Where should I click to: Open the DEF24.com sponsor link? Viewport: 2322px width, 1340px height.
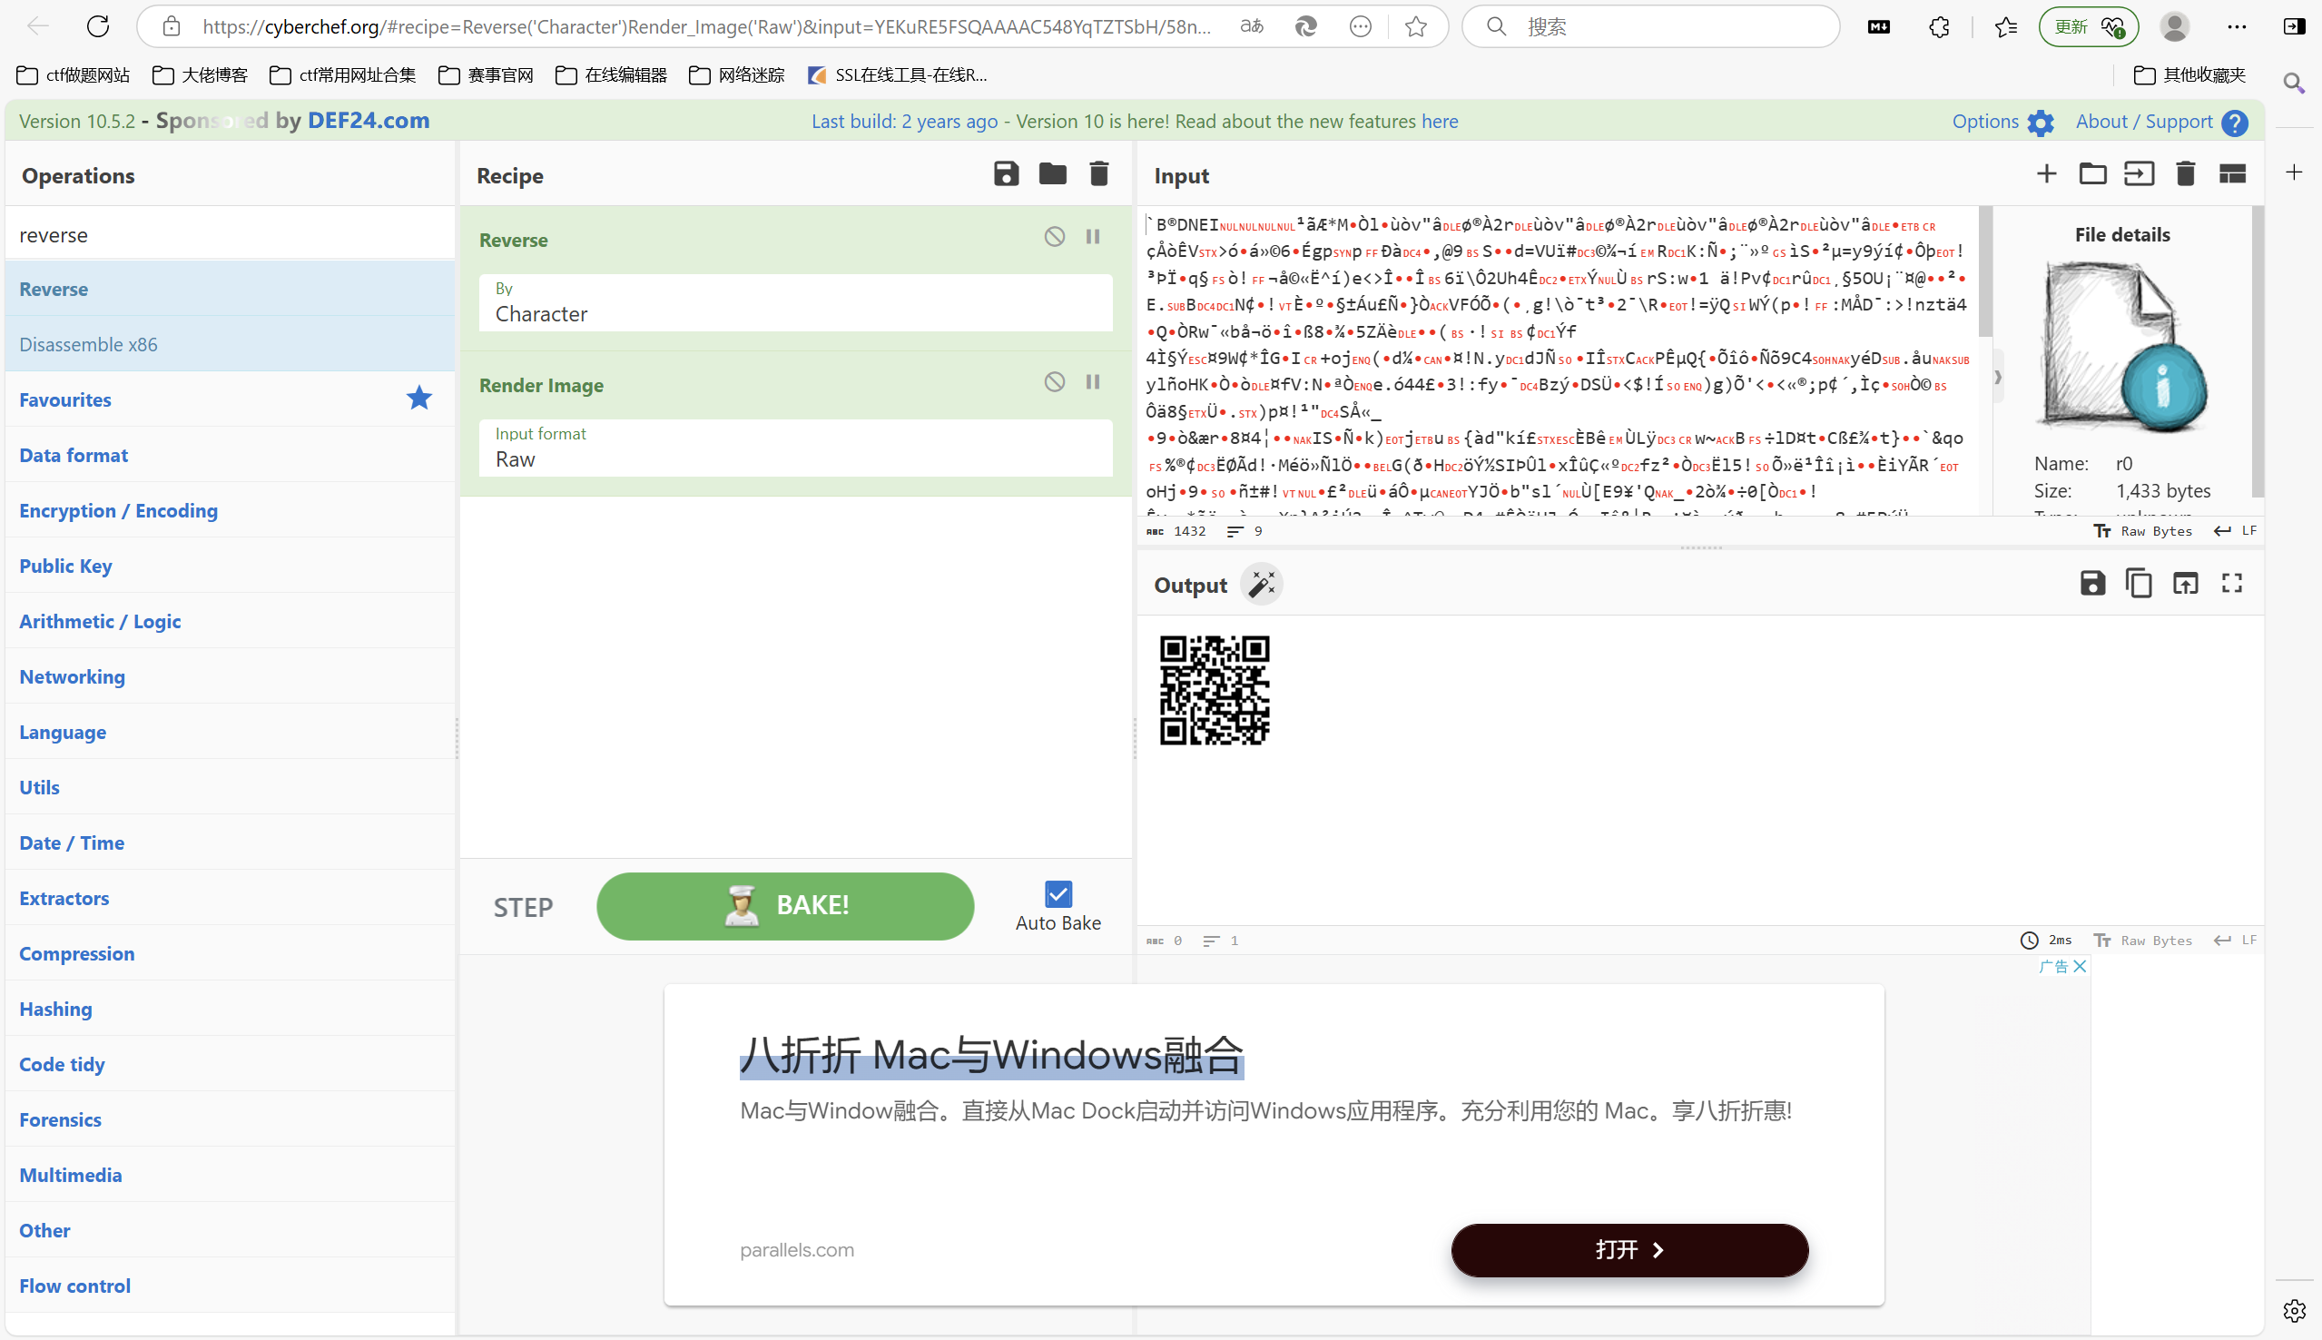coord(368,121)
